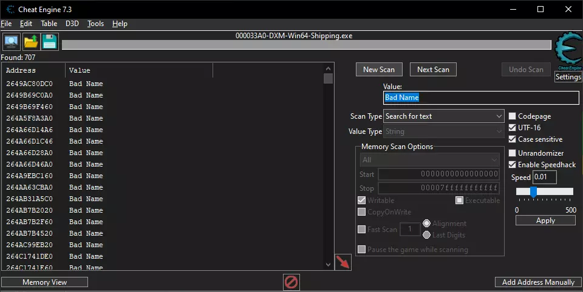
Task: Click the Undo Scan button
Action: click(526, 70)
